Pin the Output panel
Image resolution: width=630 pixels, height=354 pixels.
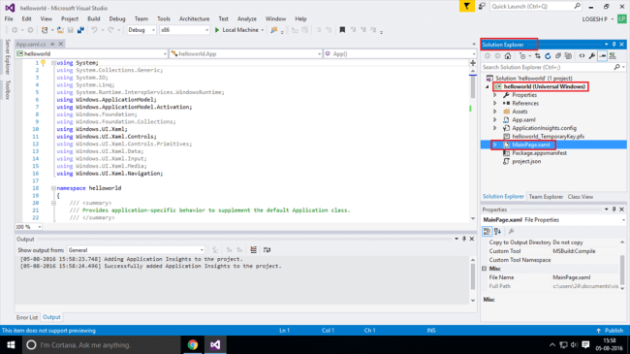pos(464,239)
